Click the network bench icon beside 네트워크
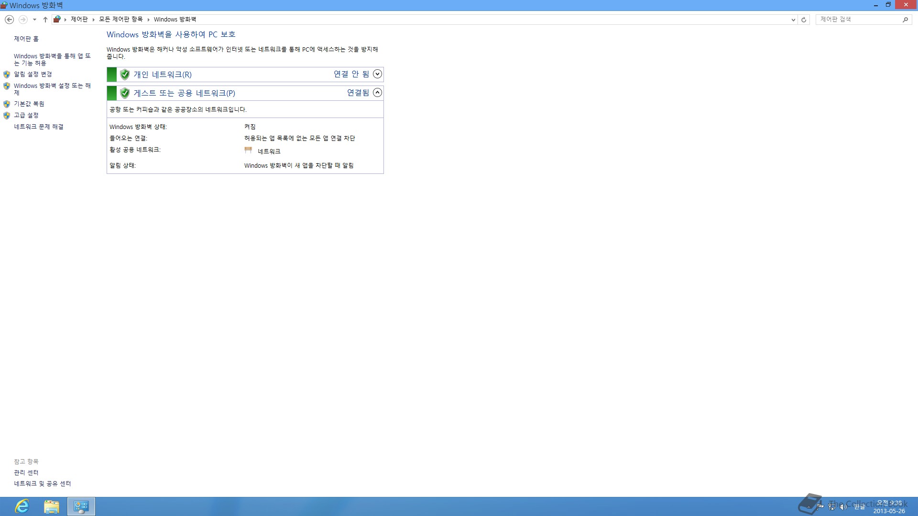 click(x=248, y=150)
